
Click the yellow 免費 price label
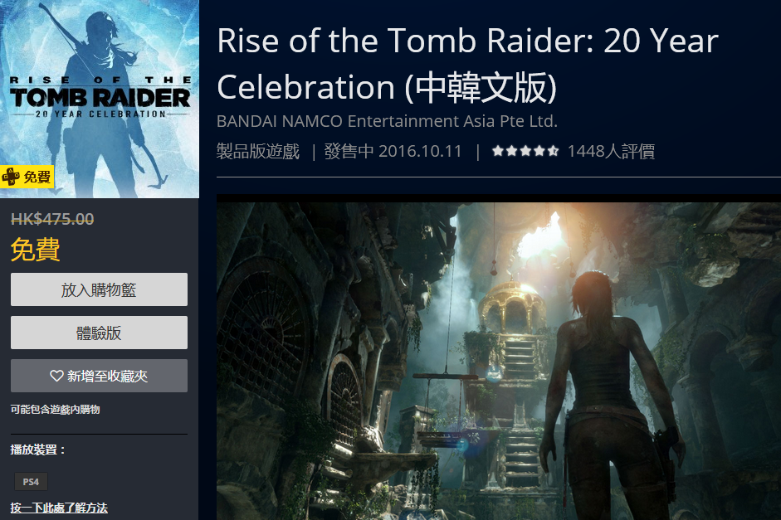coord(36,249)
